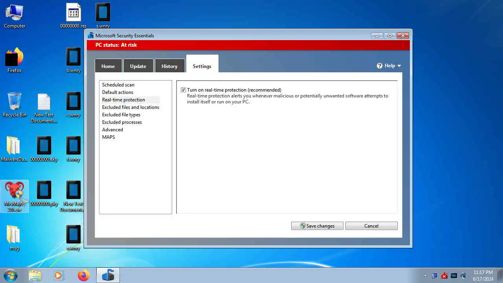Click the volume speaker tray icon
The height and width of the screenshot is (283, 503).
[x=463, y=276]
